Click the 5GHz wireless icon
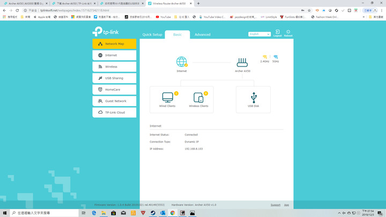The image size is (386, 217). [276, 57]
